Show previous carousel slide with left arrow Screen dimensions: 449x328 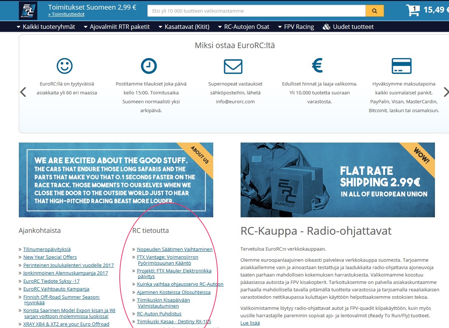pyautogui.click(x=23, y=92)
